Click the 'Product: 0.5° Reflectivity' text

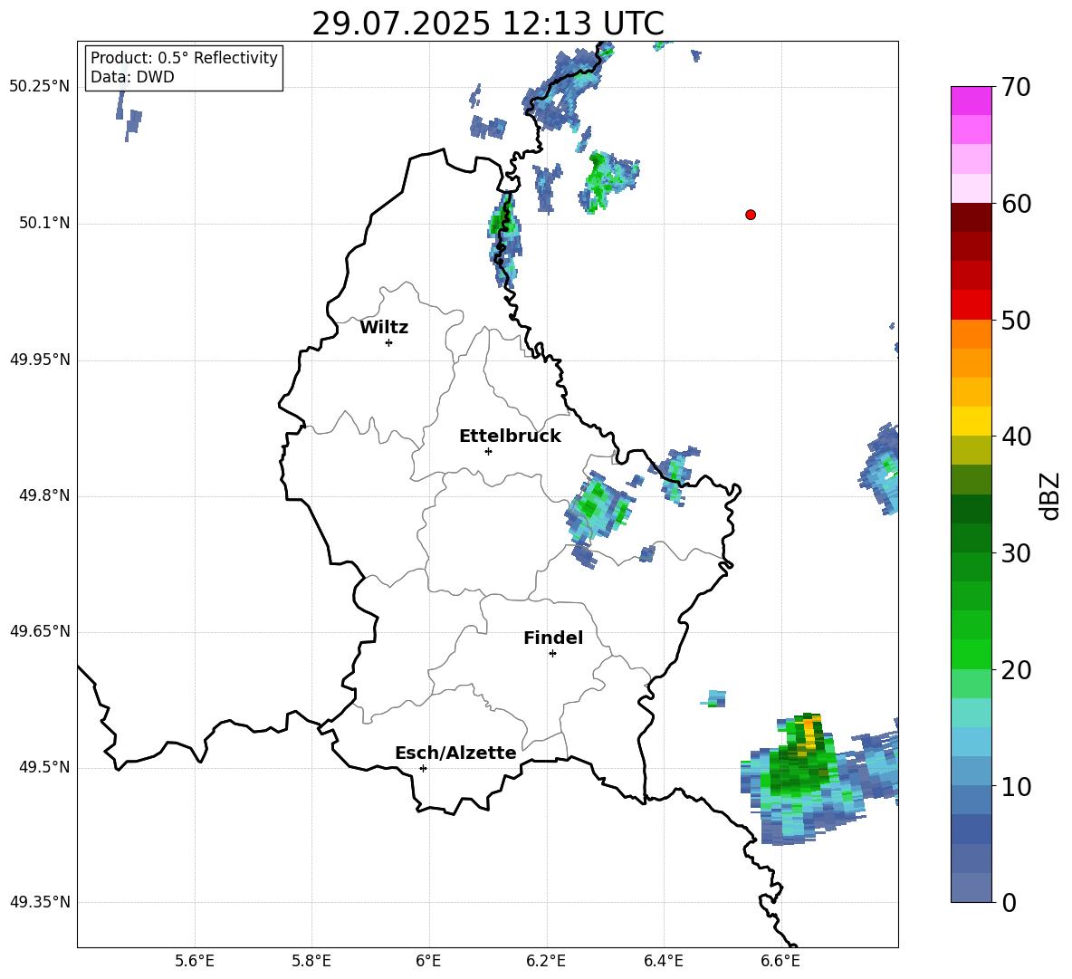tap(184, 58)
